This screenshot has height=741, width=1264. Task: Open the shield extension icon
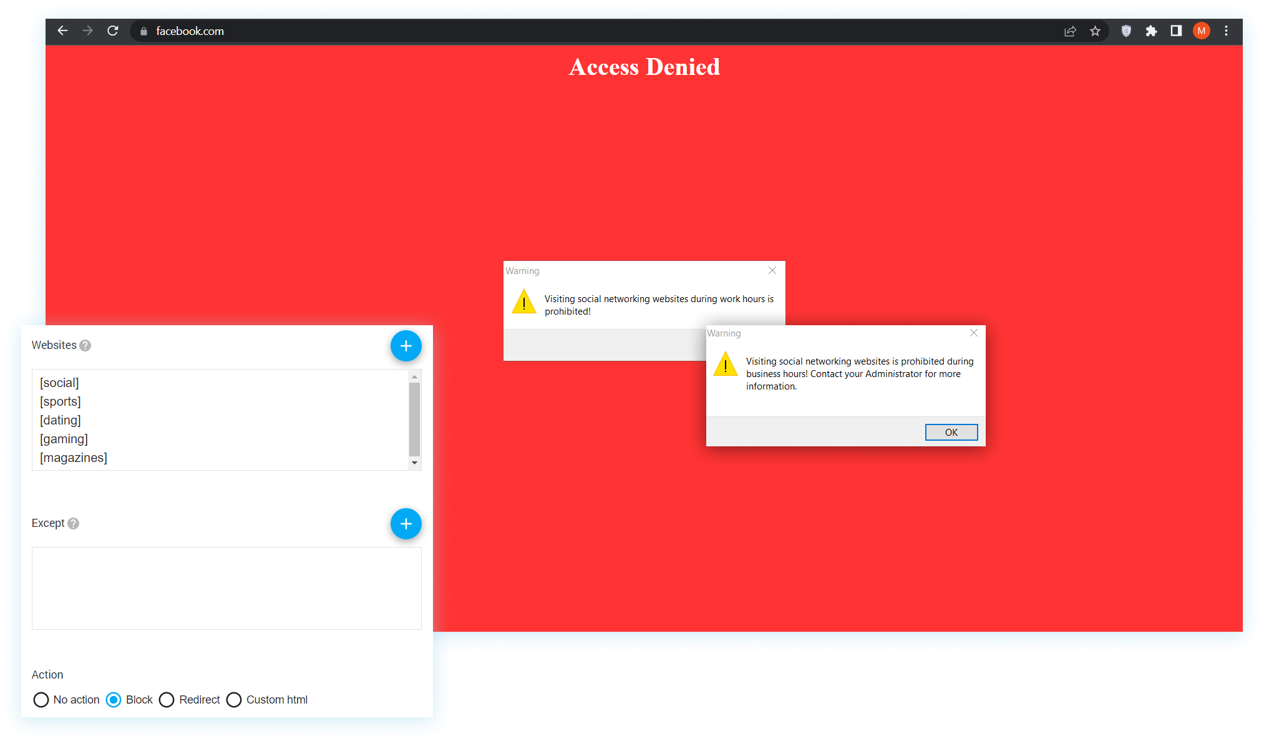1126,31
